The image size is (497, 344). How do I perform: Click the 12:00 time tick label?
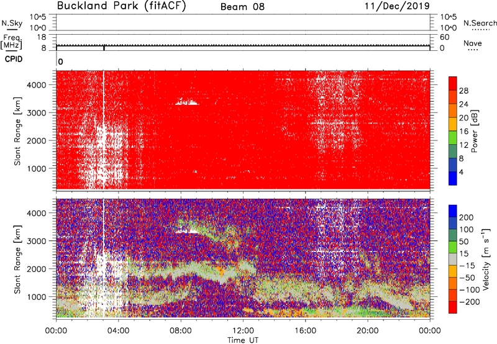click(x=243, y=331)
